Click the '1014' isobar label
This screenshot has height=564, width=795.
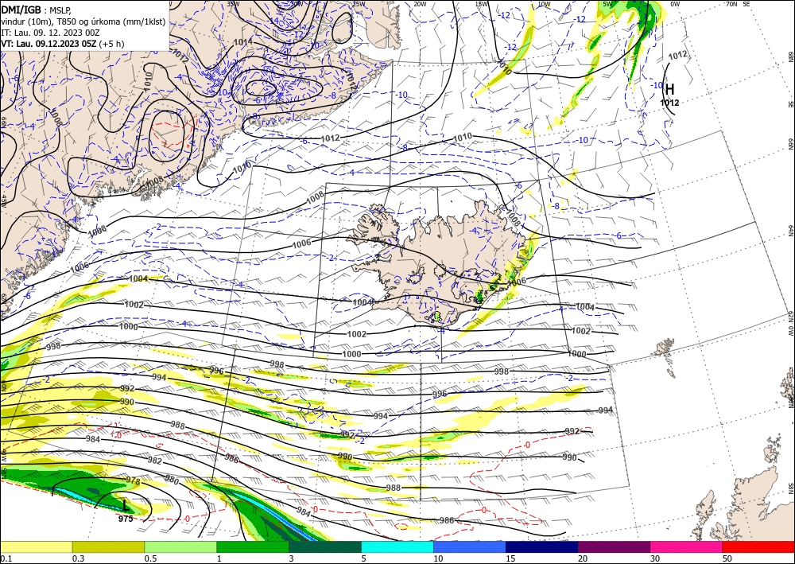(243, 41)
